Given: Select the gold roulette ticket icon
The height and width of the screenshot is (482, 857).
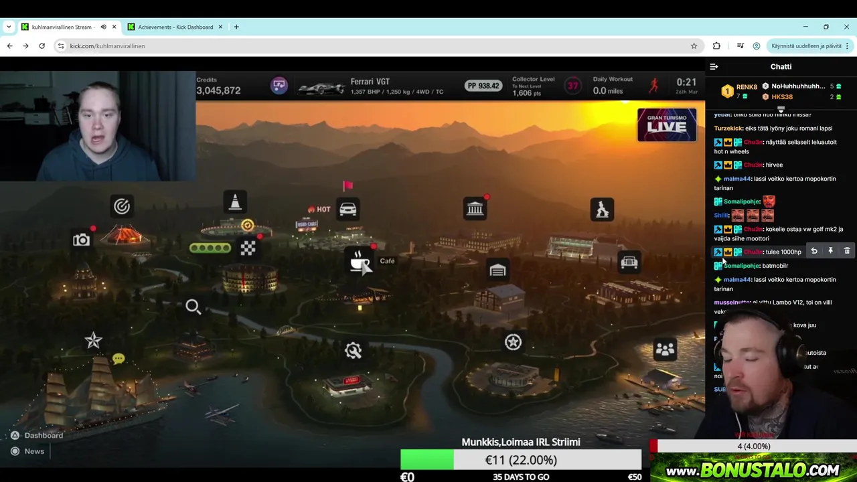Looking at the screenshot, I should 247,225.
